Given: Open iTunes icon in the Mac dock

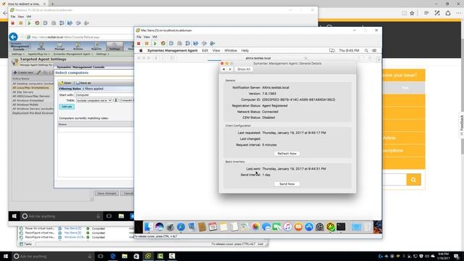Looking at the screenshot, I should click(x=288, y=227).
